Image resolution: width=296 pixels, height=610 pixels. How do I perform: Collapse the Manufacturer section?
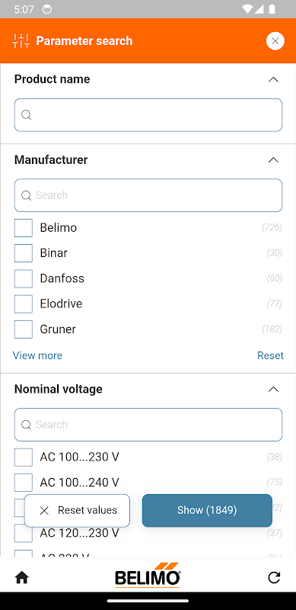(273, 160)
